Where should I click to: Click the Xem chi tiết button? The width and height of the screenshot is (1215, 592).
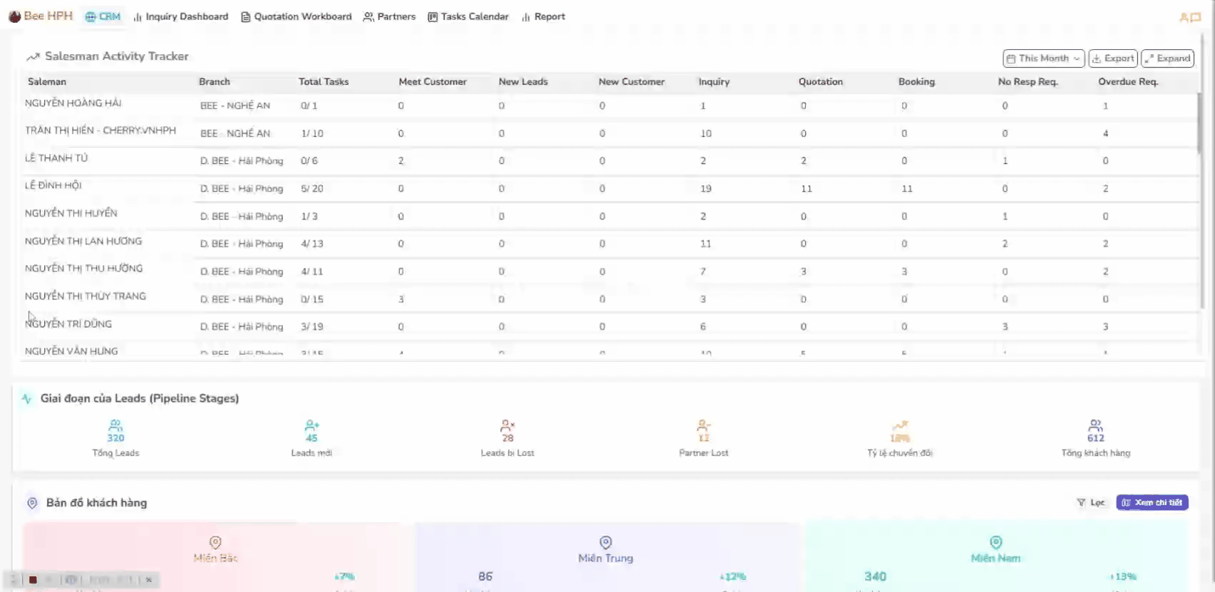coord(1152,503)
